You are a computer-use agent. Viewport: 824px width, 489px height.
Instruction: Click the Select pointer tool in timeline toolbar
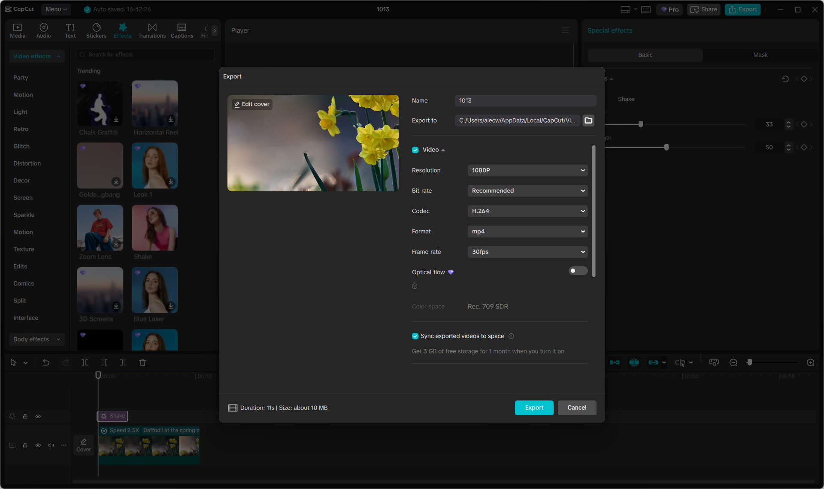pyautogui.click(x=13, y=362)
